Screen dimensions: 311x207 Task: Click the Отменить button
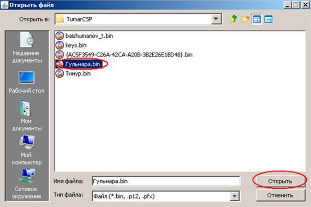[x=280, y=195]
